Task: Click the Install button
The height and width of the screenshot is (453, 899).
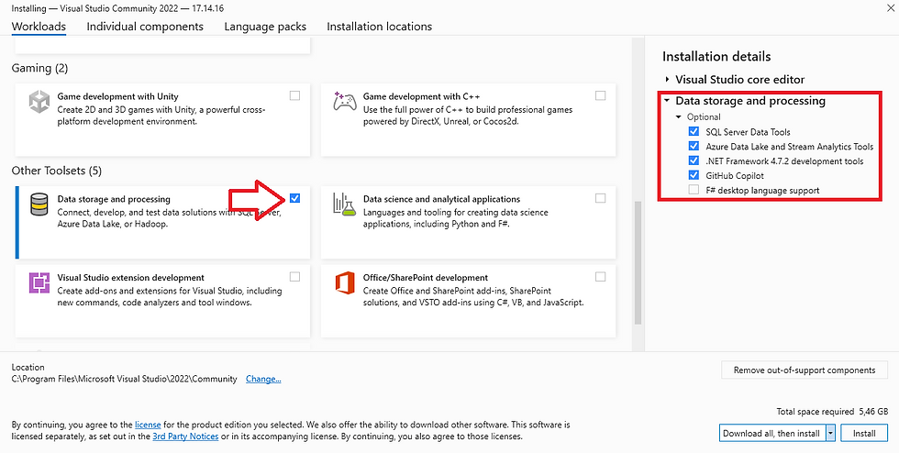Action: click(864, 432)
